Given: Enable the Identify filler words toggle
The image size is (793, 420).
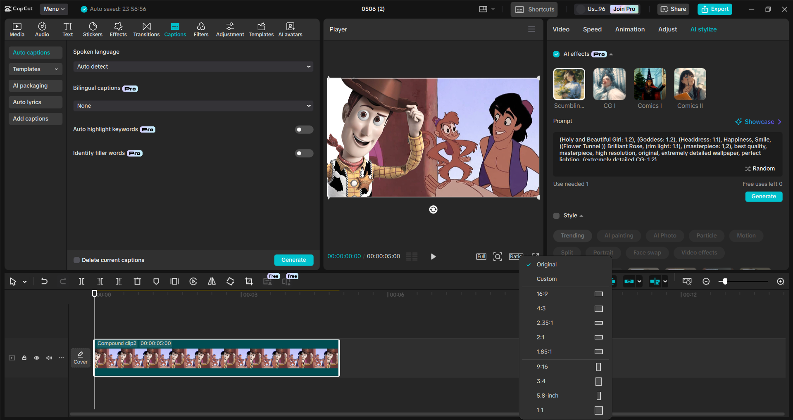Looking at the screenshot, I should (x=304, y=153).
